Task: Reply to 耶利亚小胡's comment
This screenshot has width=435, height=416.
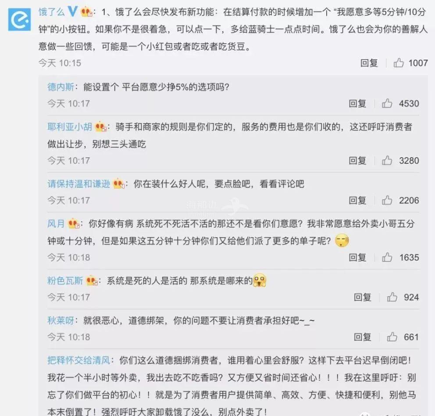Action: tap(357, 161)
